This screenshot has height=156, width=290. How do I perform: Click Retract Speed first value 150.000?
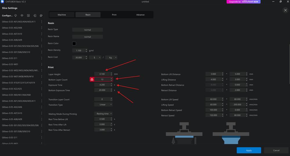point(213,115)
